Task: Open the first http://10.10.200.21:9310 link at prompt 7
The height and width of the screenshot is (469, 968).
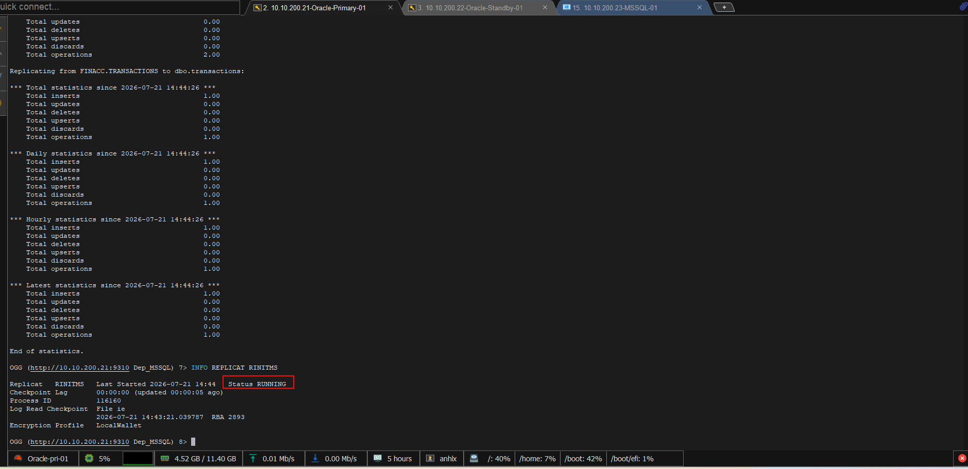Action: point(80,368)
